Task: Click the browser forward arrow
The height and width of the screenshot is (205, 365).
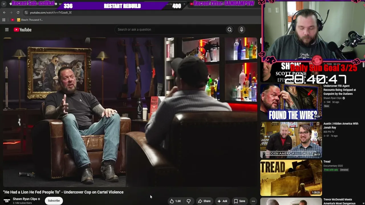Action: pos(11,13)
